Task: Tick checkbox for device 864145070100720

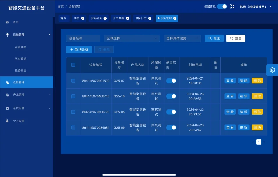Action: 73,112
